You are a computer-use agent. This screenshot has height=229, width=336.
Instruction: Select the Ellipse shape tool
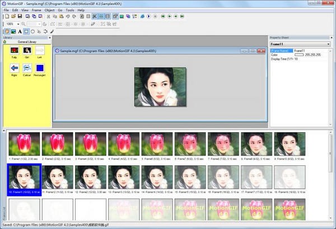tap(32, 31)
